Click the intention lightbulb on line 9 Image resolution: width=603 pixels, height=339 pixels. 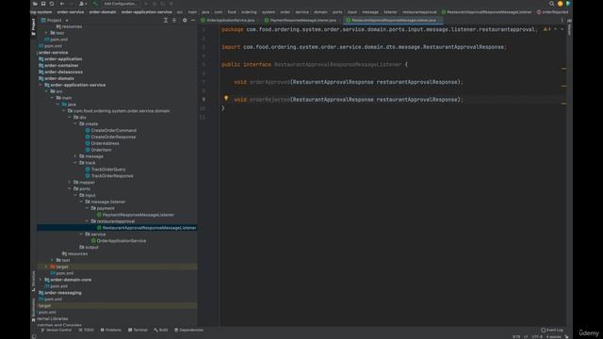coord(226,98)
